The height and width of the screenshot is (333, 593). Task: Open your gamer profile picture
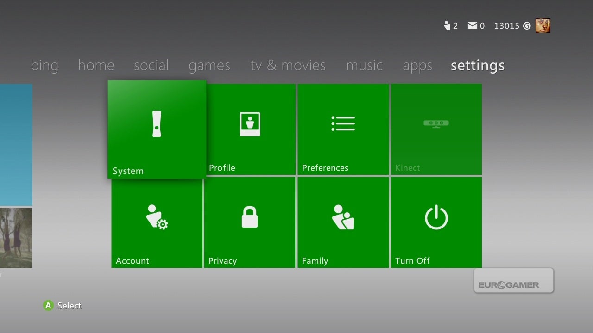click(x=543, y=25)
